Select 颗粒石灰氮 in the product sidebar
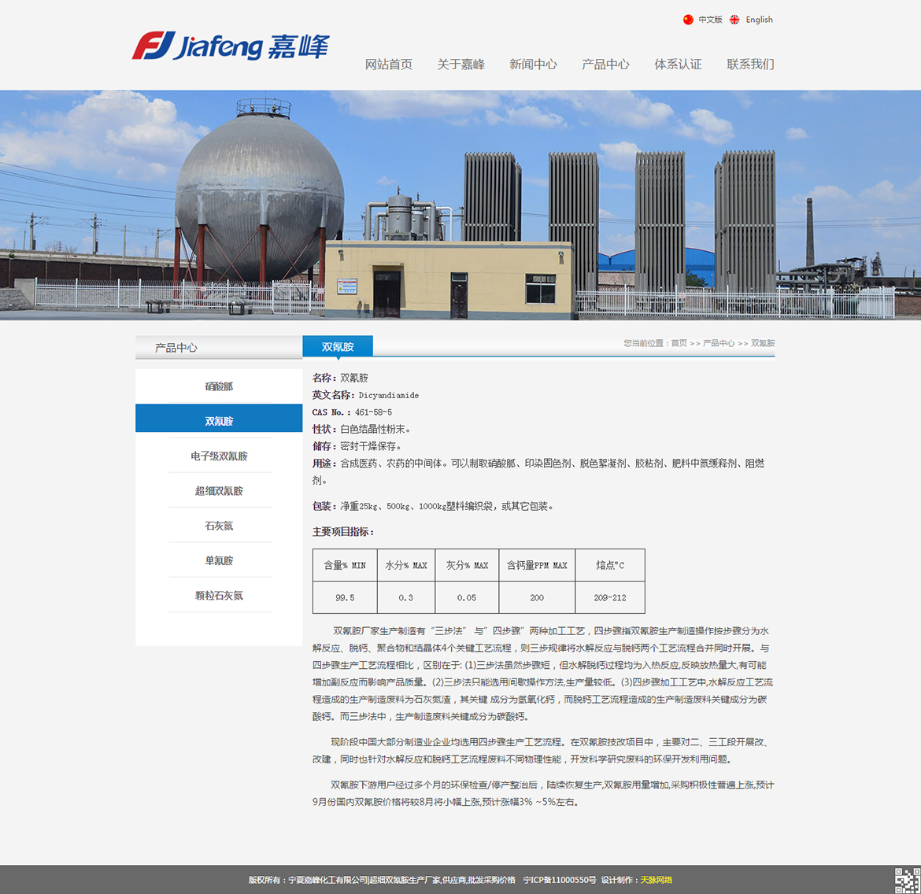The width and height of the screenshot is (921, 894). pos(219,596)
